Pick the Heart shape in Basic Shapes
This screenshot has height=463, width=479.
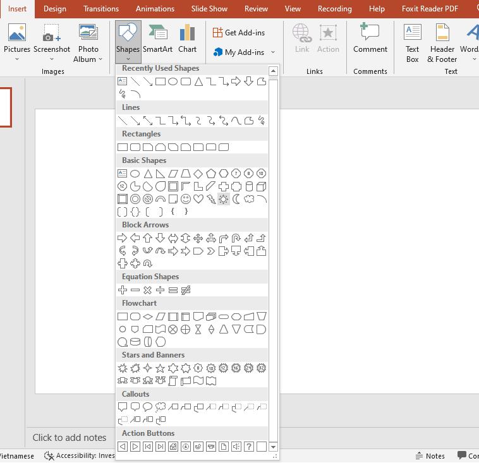pos(198,199)
